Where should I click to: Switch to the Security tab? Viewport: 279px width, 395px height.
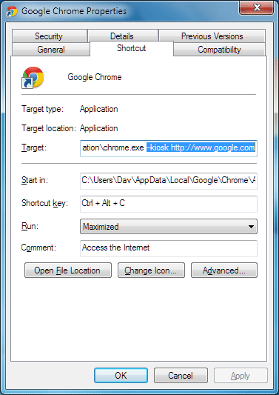coord(49,36)
